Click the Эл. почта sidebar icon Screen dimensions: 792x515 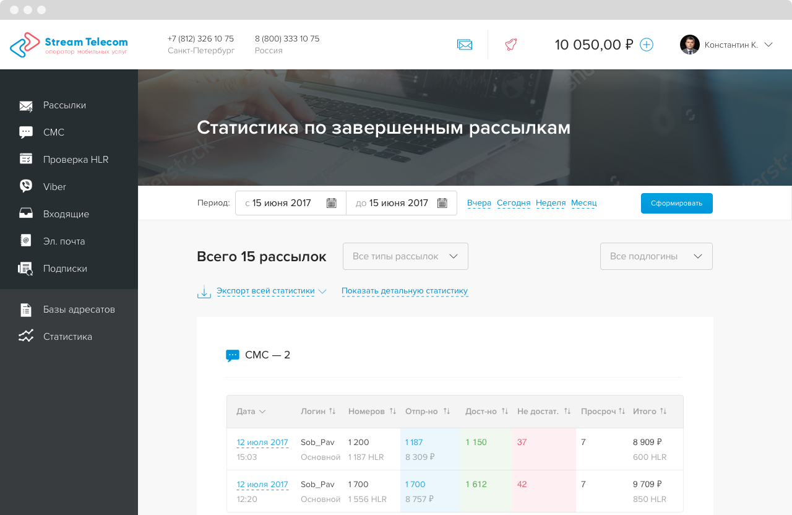[26, 241]
